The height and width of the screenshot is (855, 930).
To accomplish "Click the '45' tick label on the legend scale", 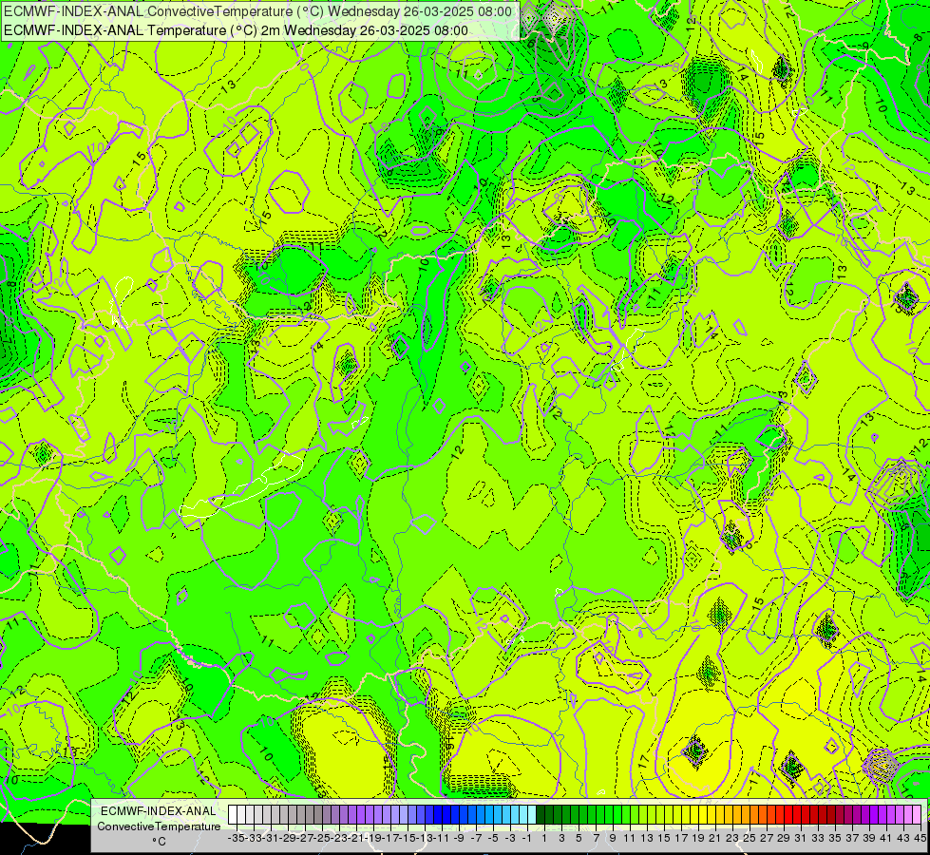I will coord(920,838).
